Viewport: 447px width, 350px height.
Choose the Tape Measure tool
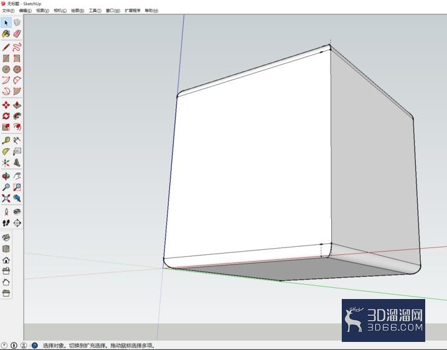6,140
